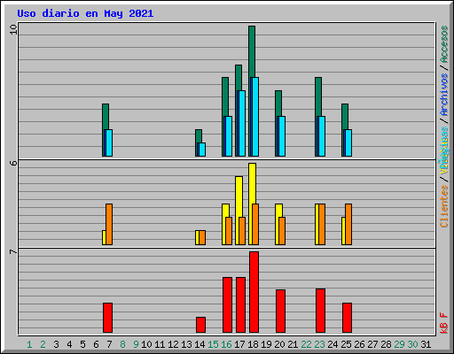The image size is (454, 354).
Task: Click green day label '30'
Action: 412,344
